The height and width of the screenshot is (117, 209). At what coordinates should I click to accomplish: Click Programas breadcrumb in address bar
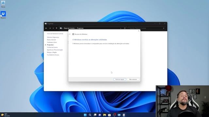tap(80, 28)
